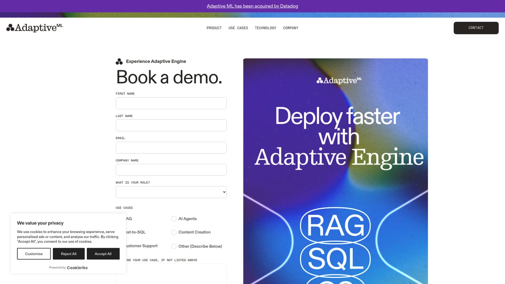Open the Product menu
Viewport: 505px width, 284px height.
[214, 28]
